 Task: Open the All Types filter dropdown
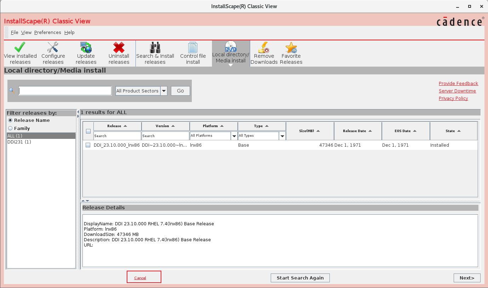(x=282, y=136)
